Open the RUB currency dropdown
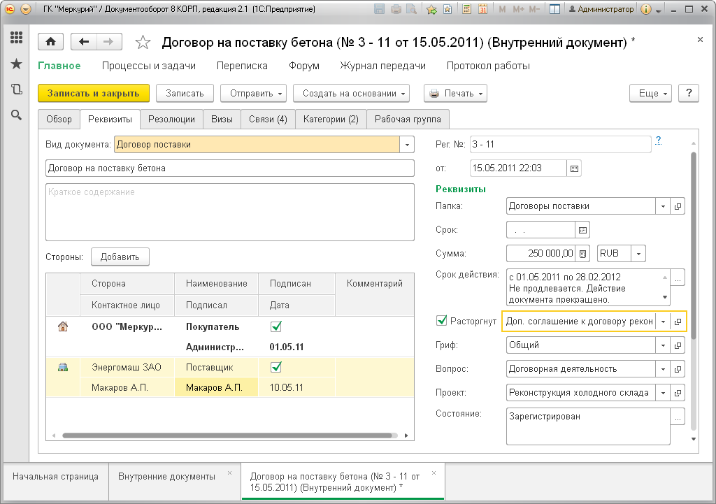The width and height of the screenshot is (716, 504). tap(639, 254)
